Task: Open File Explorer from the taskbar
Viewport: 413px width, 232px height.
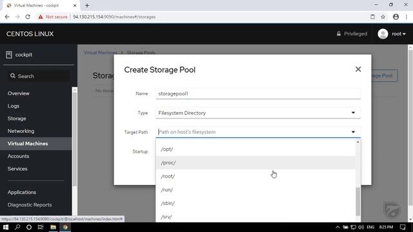Action: point(53,227)
